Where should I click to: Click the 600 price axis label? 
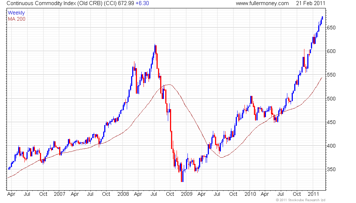coord(331,51)
